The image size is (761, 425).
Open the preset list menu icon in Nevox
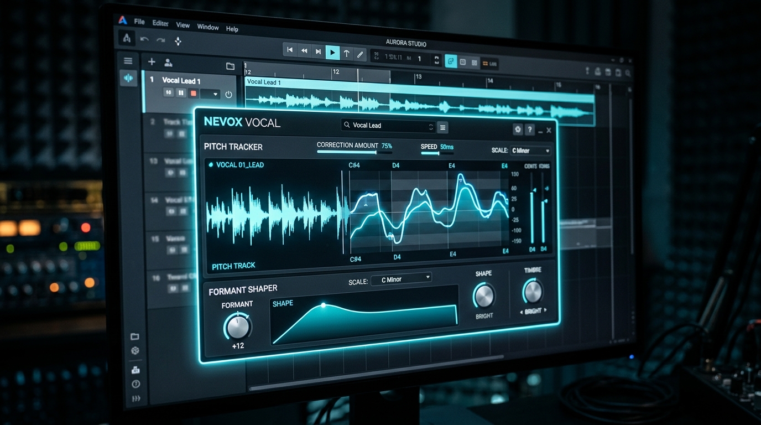click(x=442, y=127)
